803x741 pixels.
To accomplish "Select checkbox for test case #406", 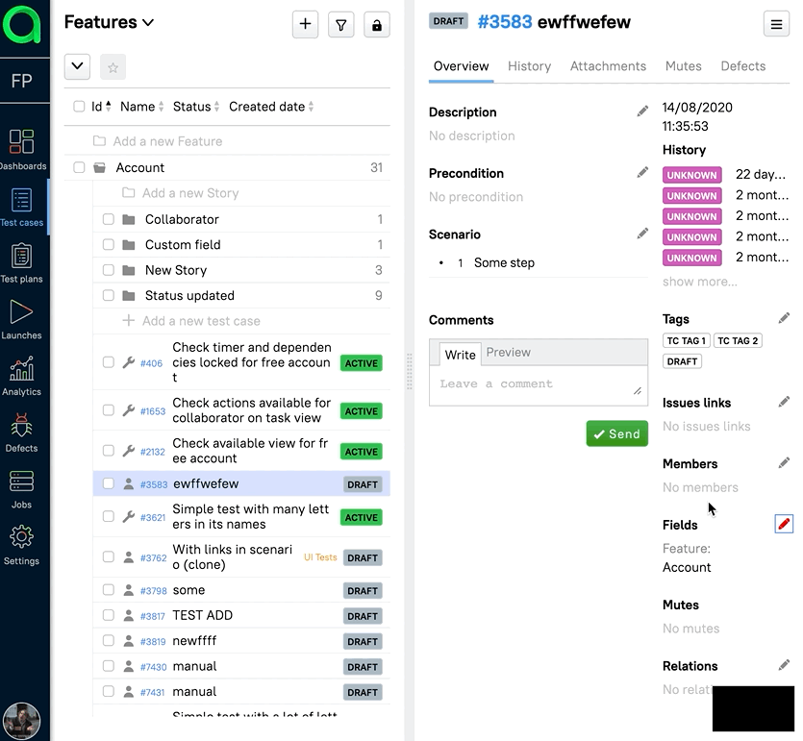I will 109,362.
